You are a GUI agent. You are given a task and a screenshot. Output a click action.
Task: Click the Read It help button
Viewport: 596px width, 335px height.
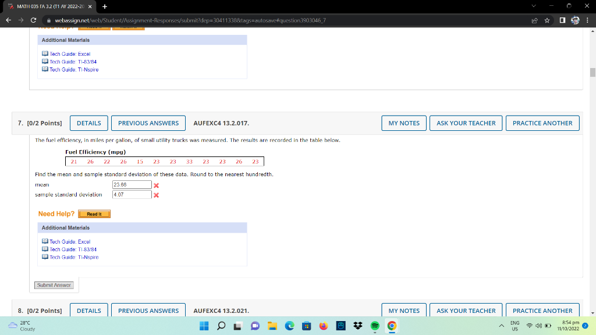click(x=94, y=214)
